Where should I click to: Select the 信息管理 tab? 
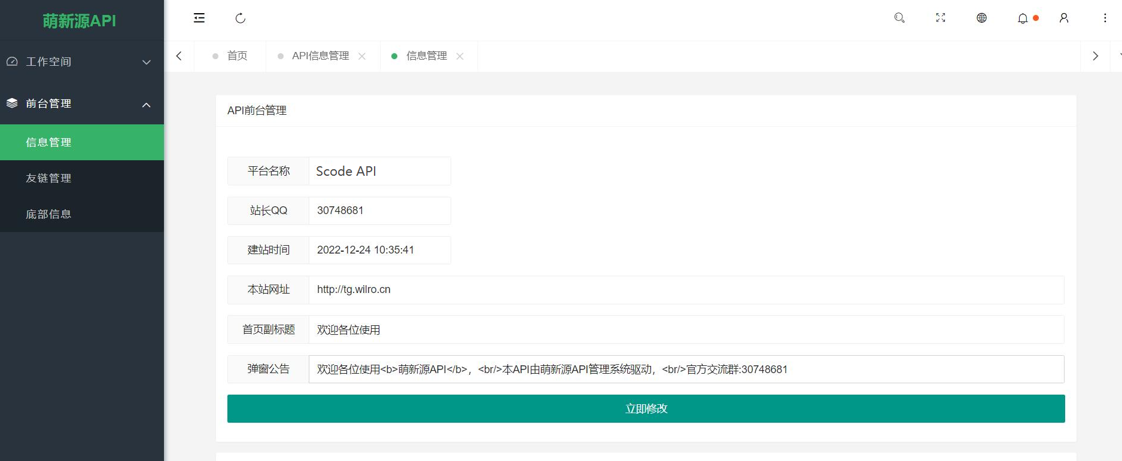point(428,56)
